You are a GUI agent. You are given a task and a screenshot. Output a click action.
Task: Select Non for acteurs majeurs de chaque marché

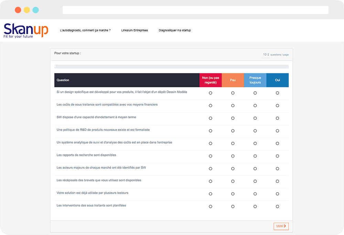point(211,169)
